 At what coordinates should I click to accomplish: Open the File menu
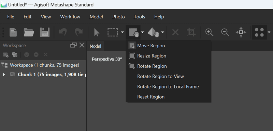coord(11,17)
